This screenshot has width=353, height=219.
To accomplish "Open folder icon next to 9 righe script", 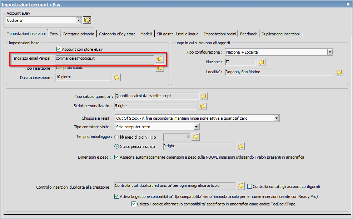I will pyautogui.click(x=240, y=146).
